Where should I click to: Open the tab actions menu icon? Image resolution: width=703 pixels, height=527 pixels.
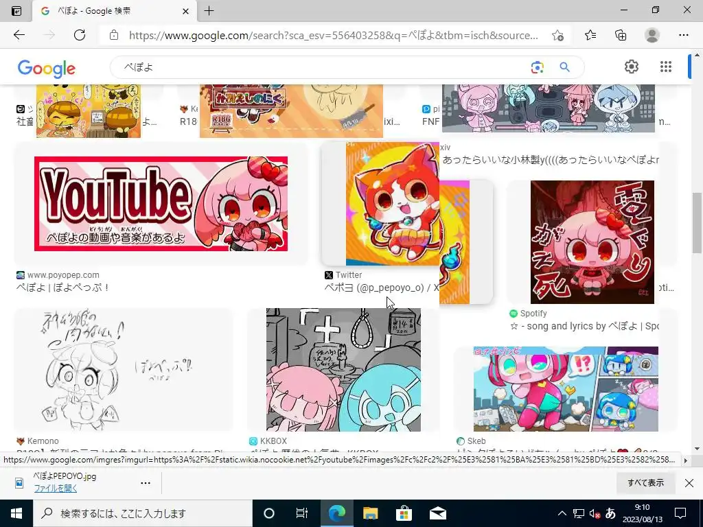tap(16, 11)
